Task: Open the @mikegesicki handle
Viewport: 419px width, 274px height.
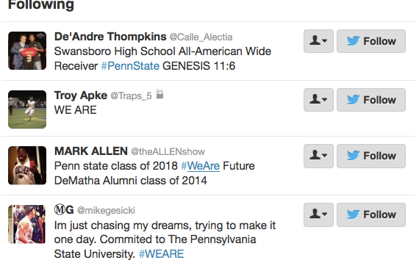Action: point(106,210)
